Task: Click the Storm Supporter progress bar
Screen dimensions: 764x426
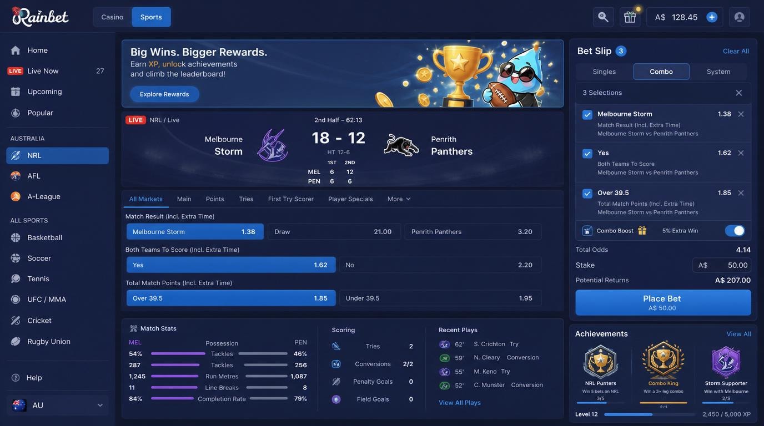Action: (x=726, y=403)
